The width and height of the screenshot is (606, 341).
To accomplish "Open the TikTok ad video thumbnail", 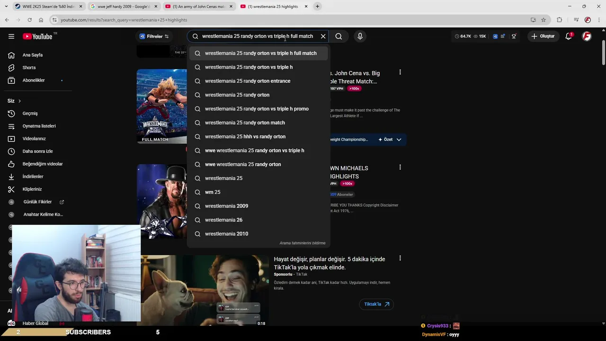I will click(x=205, y=290).
